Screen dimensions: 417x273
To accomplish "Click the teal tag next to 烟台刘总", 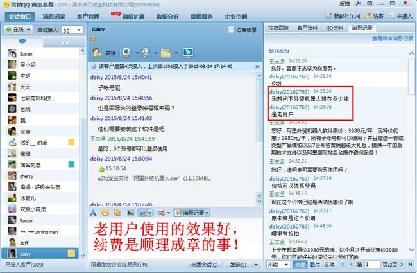I will tap(71, 164).
